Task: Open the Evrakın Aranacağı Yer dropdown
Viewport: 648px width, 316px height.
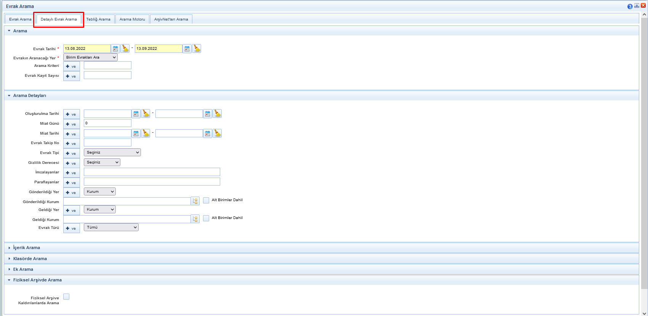Action: [x=90, y=57]
